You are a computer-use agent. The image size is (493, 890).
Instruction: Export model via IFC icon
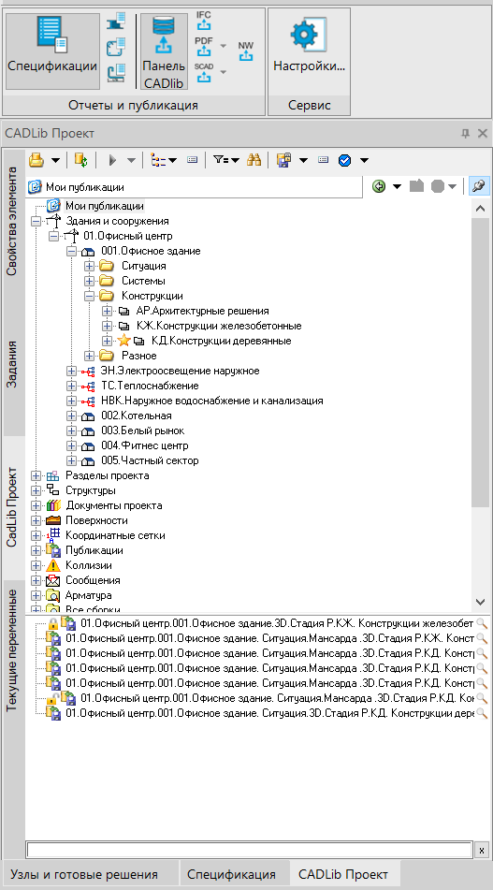pos(203,21)
